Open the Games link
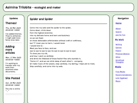This screenshot has height=103, width=137. (118, 48)
